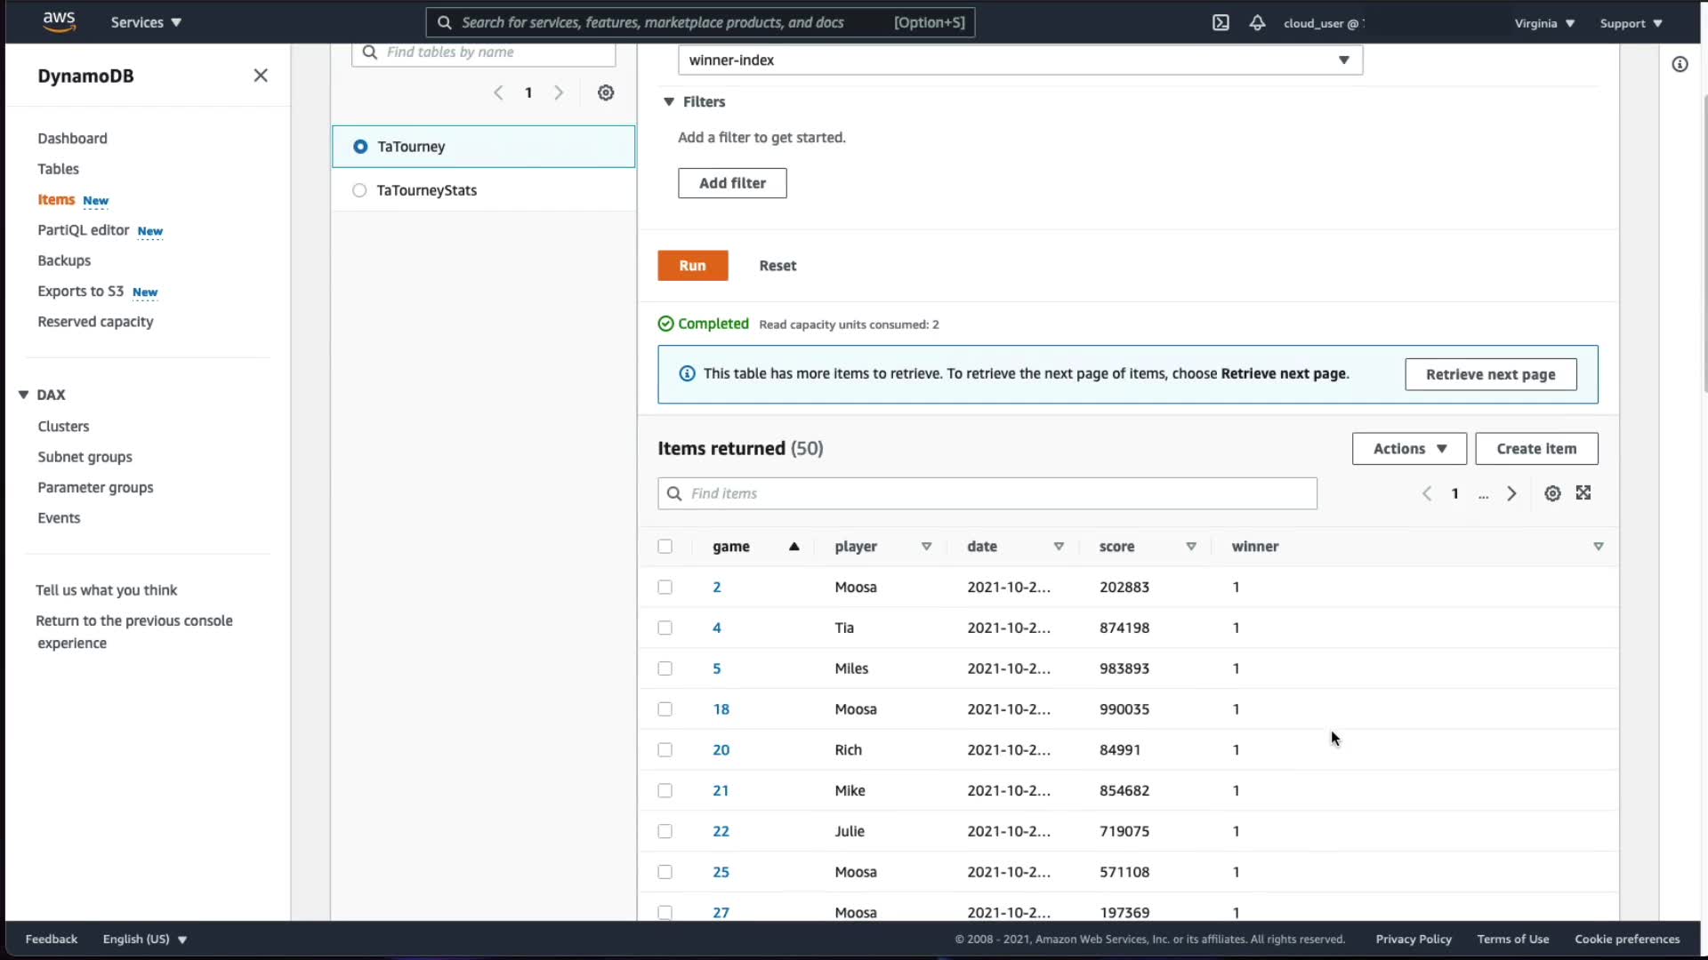Expand items table to full screen
1708x960 pixels.
click(1583, 493)
